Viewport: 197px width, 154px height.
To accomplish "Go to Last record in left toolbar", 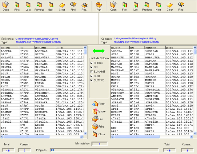I will tap(28, 6).
